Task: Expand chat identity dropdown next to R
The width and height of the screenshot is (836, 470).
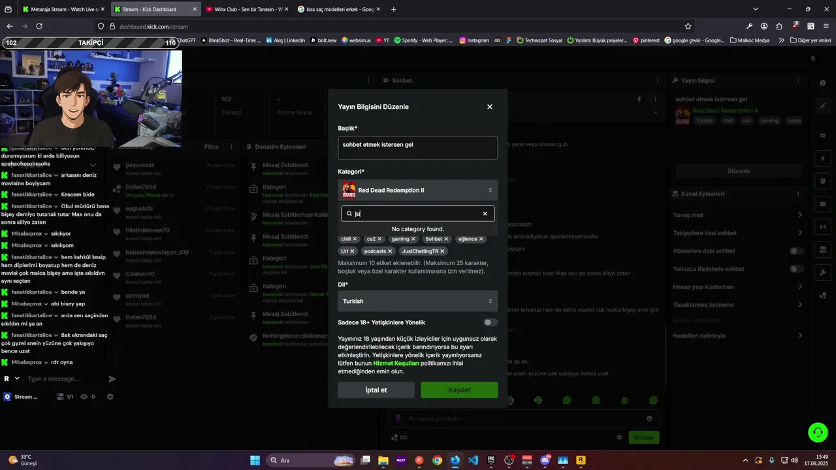Action: pyautogui.click(x=18, y=379)
